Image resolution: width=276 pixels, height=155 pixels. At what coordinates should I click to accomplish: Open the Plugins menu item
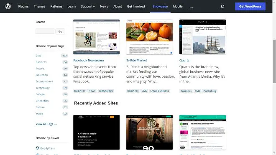pyautogui.click(x=23, y=6)
